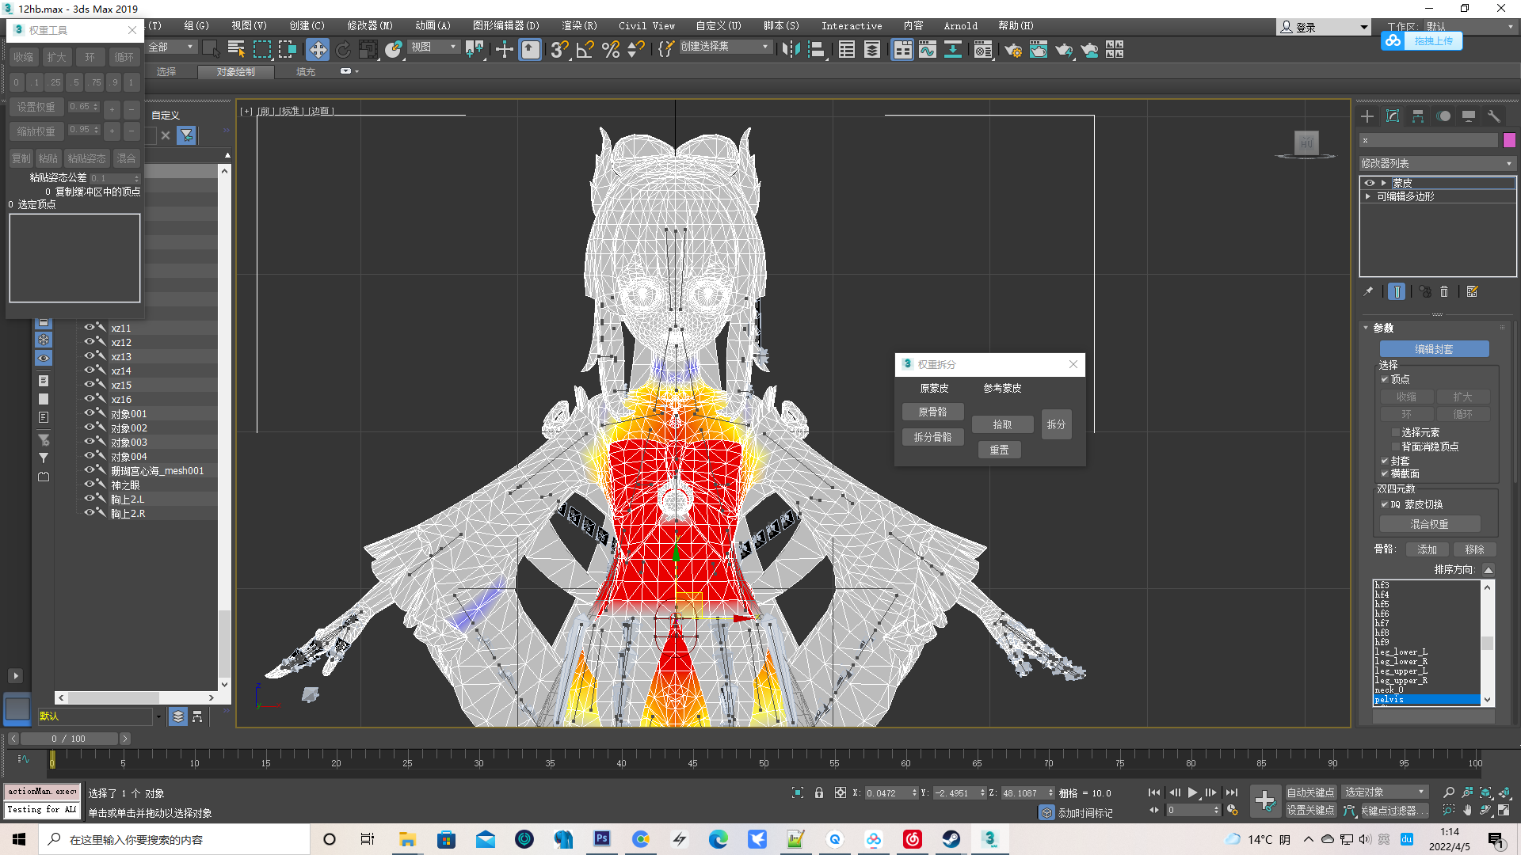Click the time slider handle 0 / 100
The width and height of the screenshot is (1521, 855).
(68, 739)
